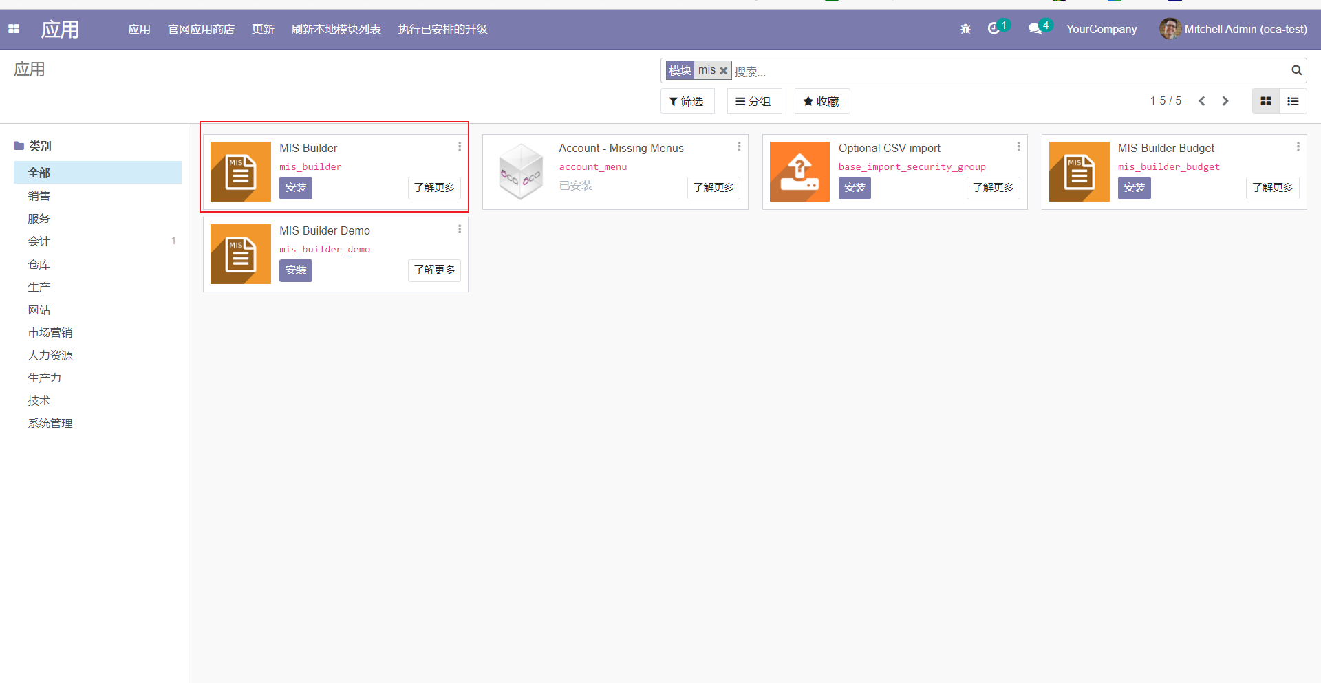This screenshot has width=1321, height=683.
Task: Open MIS Builder card options menu
Action: (460, 147)
